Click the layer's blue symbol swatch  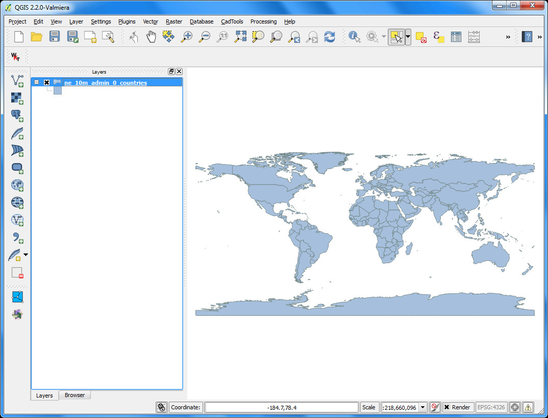(58, 90)
